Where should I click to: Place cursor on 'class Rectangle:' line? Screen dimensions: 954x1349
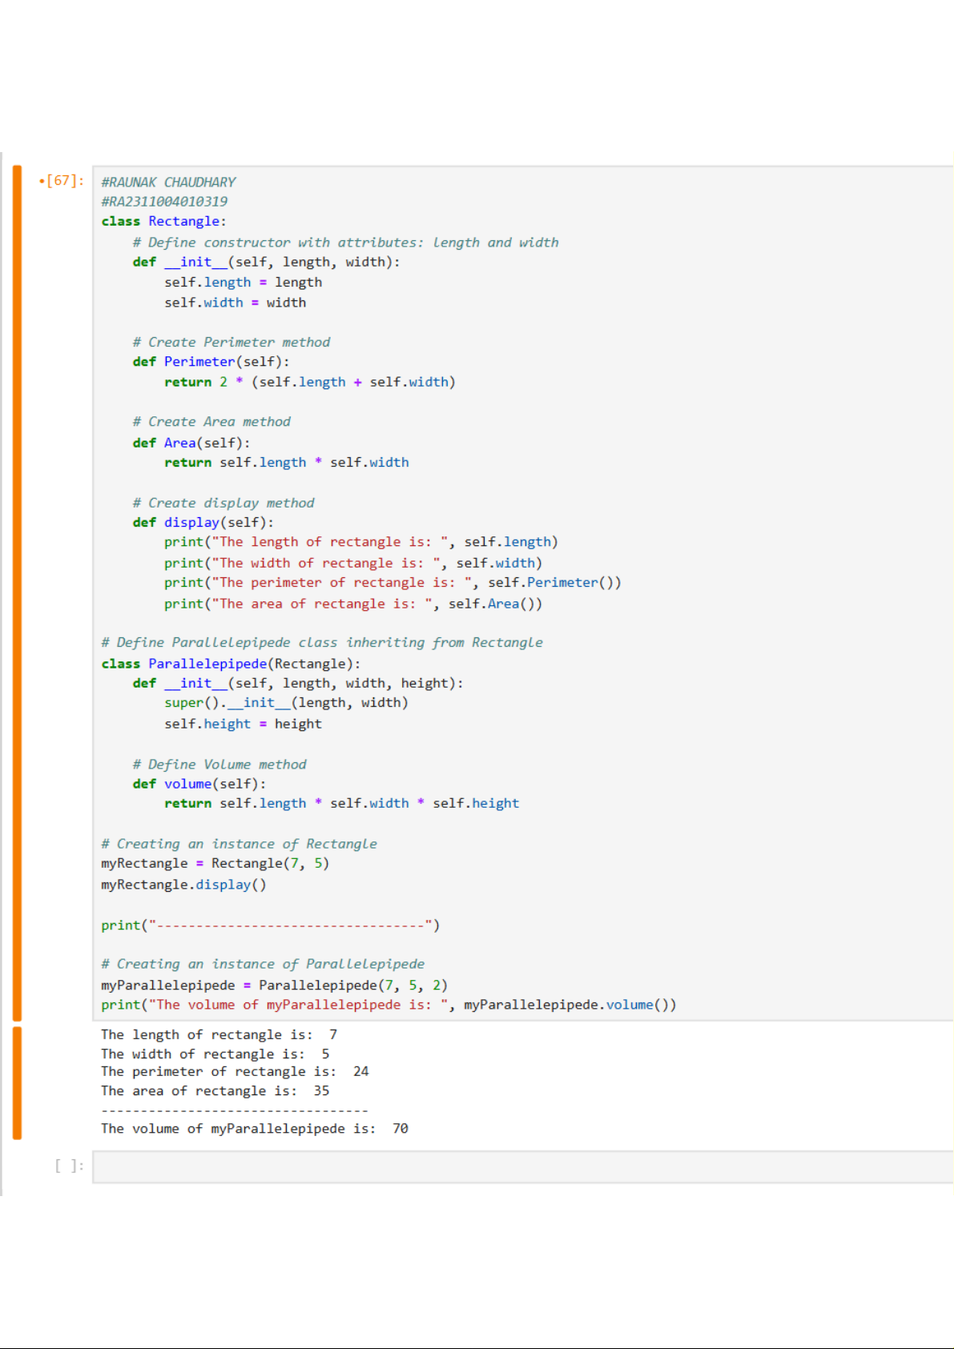pos(163,222)
